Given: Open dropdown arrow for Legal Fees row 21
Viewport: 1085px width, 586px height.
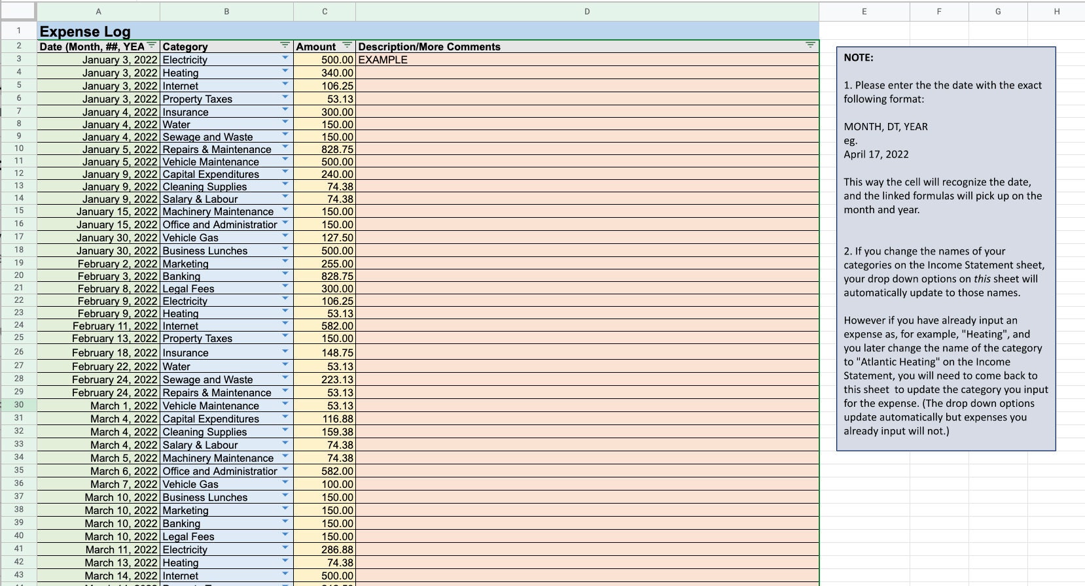Looking at the screenshot, I should [x=285, y=287].
